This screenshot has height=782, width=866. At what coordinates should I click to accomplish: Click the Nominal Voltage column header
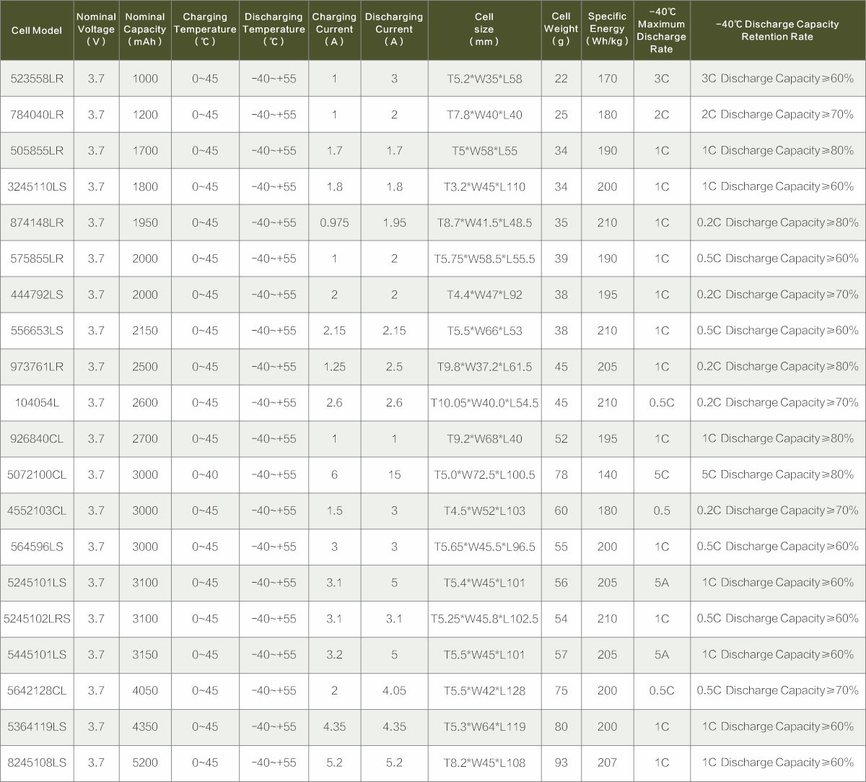point(96,30)
